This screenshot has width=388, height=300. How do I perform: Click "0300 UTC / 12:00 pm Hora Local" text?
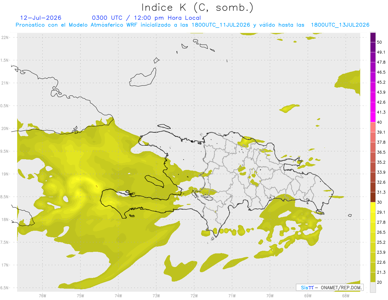click(146, 18)
